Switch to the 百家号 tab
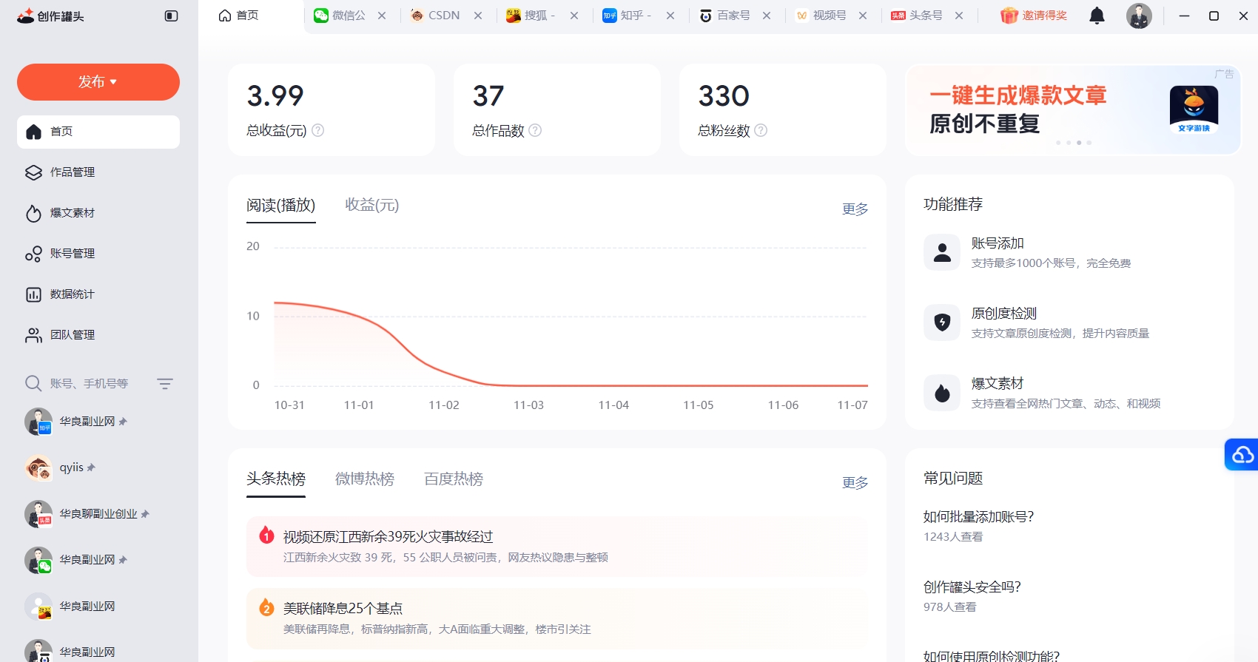 tap(724, 16)
